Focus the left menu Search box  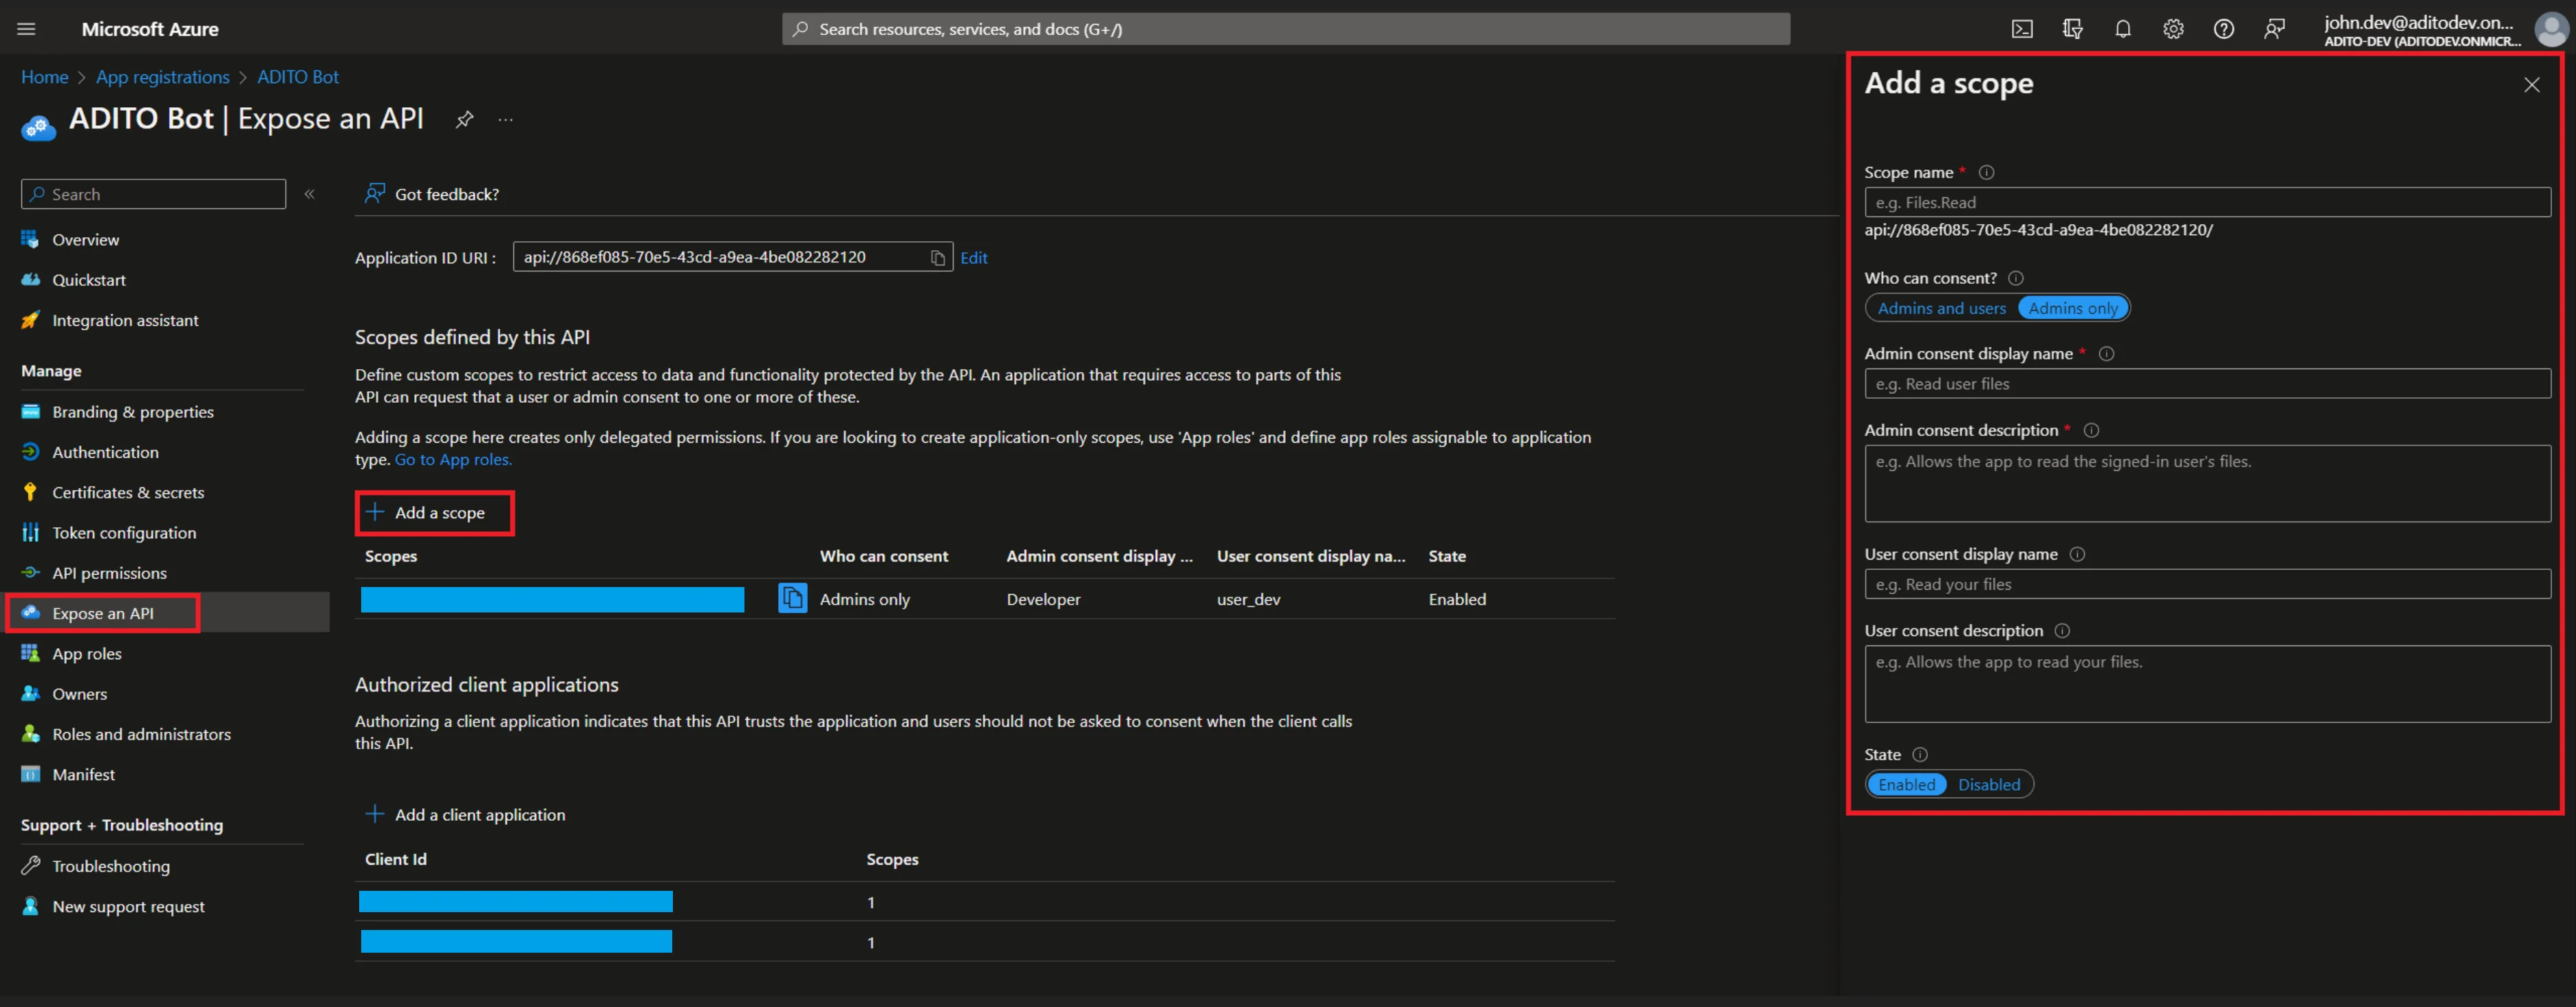[153, 194]
